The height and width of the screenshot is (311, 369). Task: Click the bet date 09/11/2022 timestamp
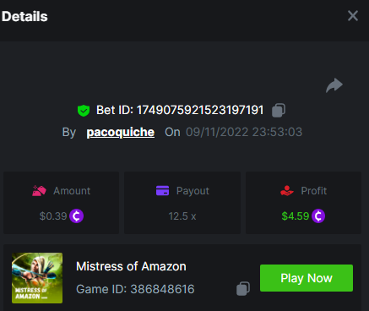point(244,132)
